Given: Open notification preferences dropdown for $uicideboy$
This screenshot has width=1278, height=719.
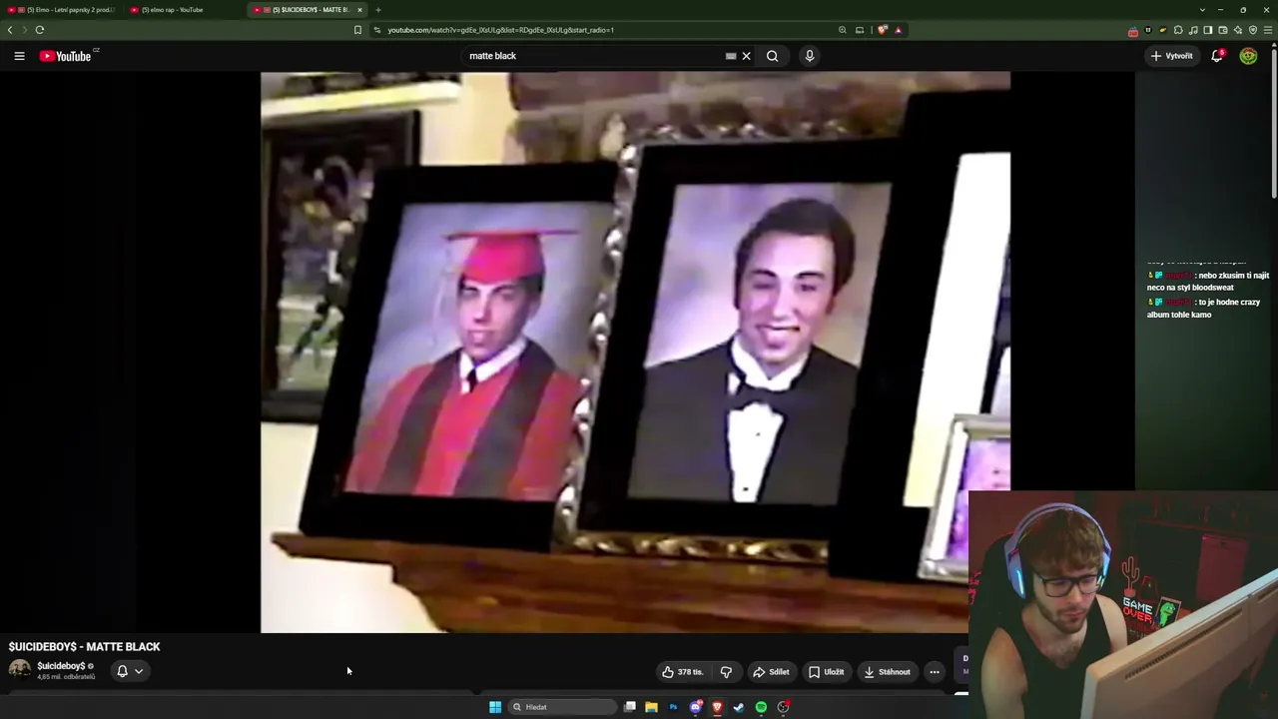Looking at the screenshot, I should (x=130, y=671).
